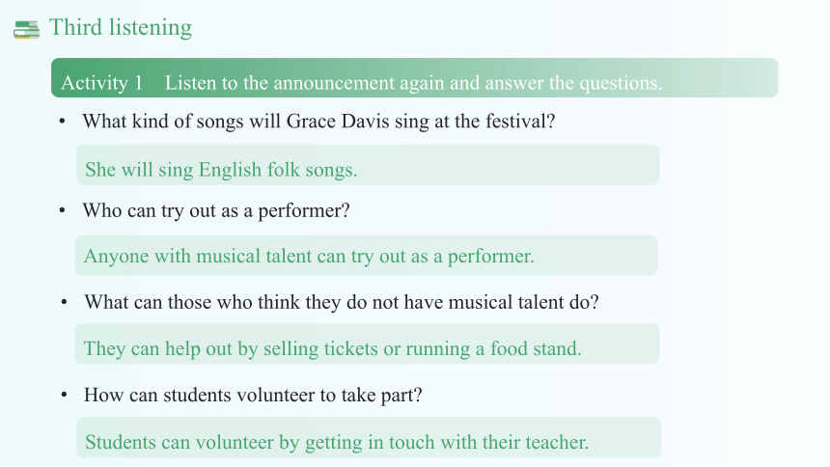Click the answer about getting in touch with teacher
This screenshot has width=830, height=467.
pos(337,442)
